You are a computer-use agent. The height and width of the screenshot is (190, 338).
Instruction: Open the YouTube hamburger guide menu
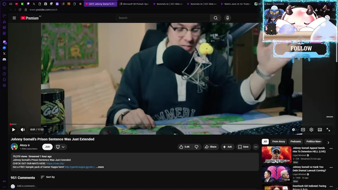[x=14, y=18]
